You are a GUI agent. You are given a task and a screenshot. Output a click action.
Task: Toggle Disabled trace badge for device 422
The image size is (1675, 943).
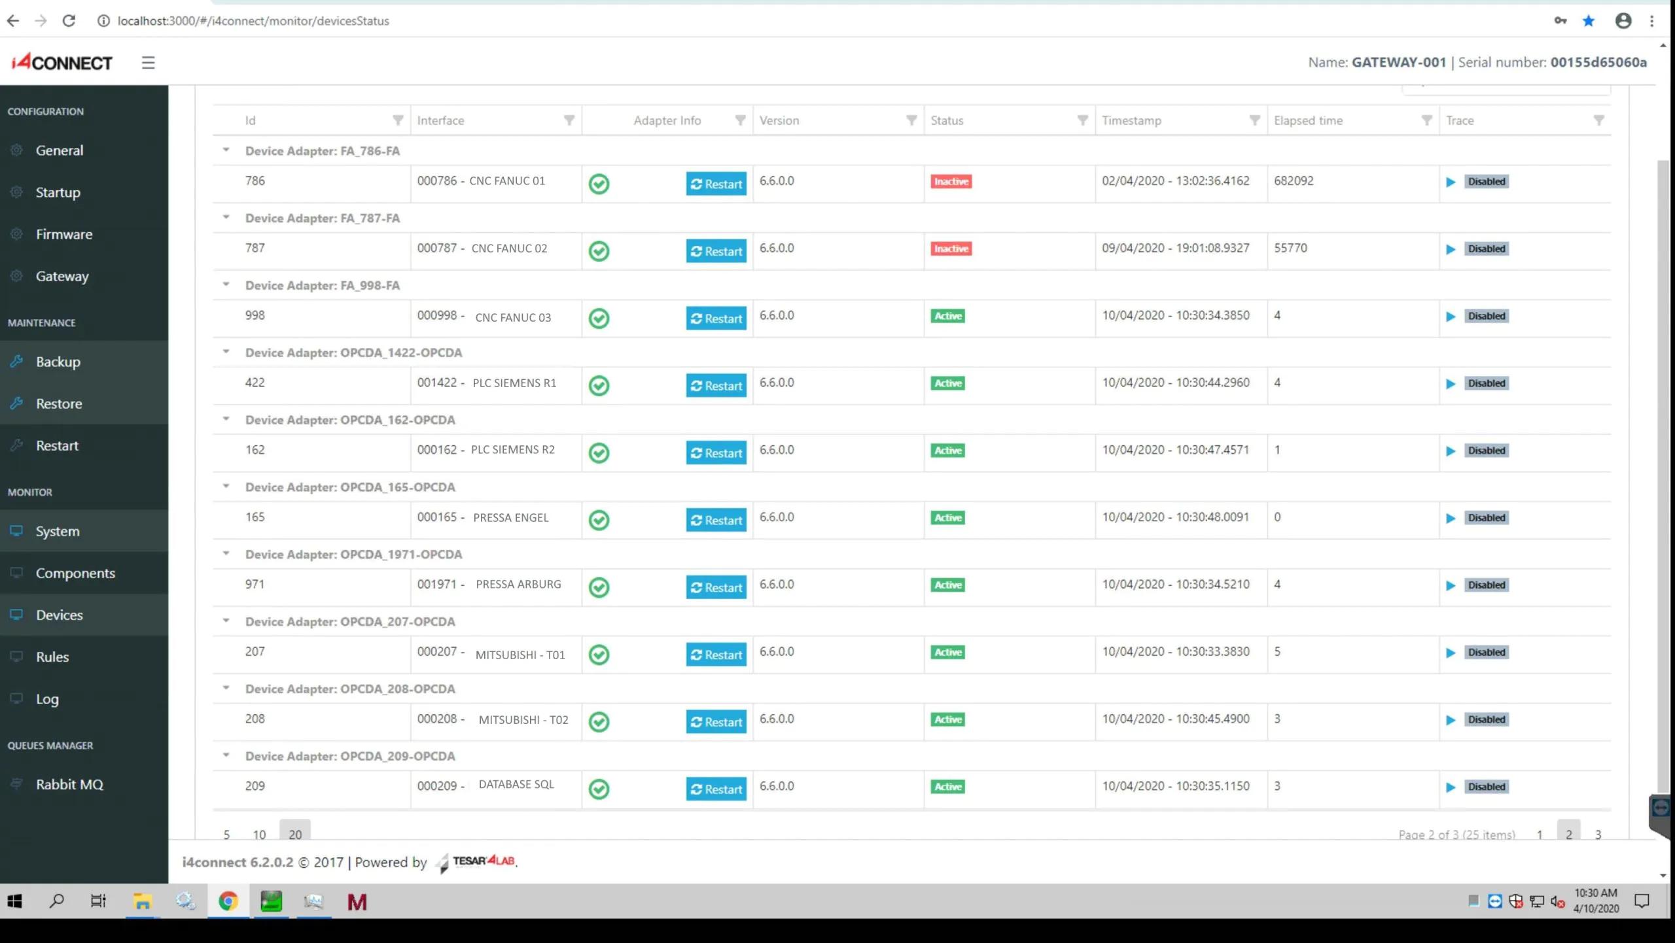1486,384
